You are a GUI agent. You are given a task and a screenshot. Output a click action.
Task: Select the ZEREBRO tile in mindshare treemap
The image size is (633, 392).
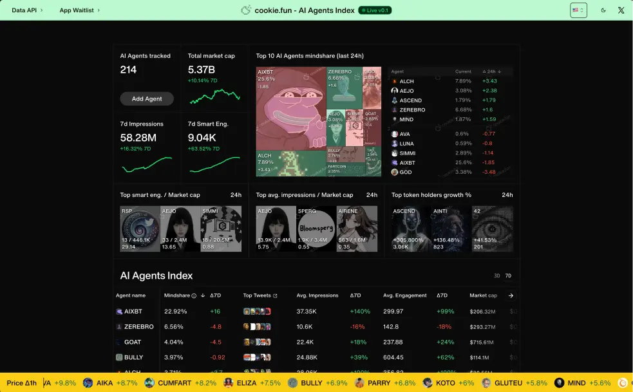tap(344, 87)
